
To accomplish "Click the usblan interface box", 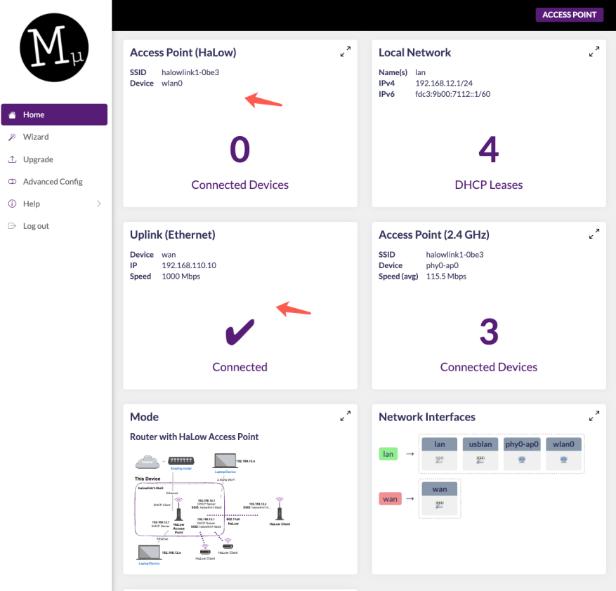I will click(481, 453).
